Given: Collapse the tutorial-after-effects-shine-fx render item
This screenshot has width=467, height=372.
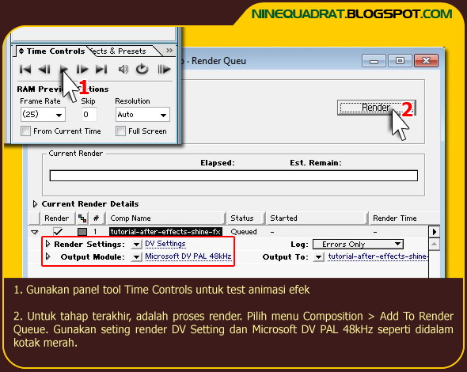Looking at the screenshot, I should 35,232.
